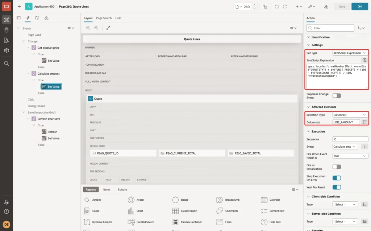The height and width of the screenshot is (231, 371).
Task: Open search icon in left sidebar
Action: tap(7, 64)
